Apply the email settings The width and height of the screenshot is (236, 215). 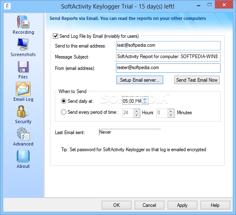pyautogui.click(x=182, y=205)
